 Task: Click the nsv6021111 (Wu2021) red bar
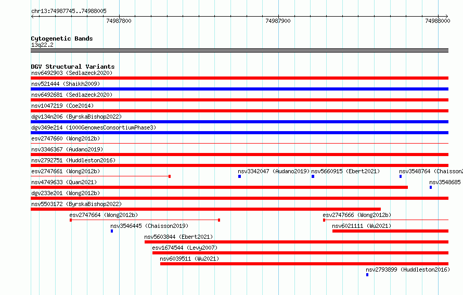pos(390,231)
